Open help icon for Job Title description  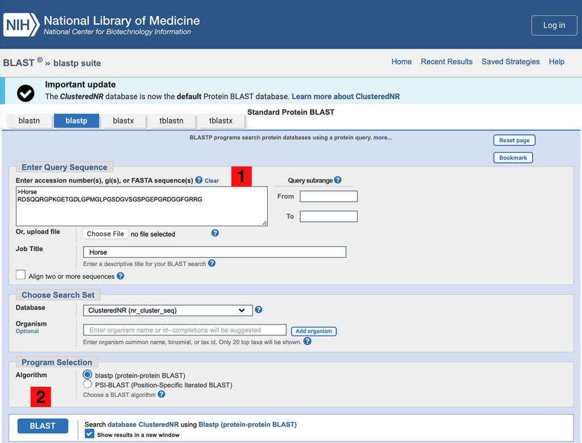click(211, 263)
